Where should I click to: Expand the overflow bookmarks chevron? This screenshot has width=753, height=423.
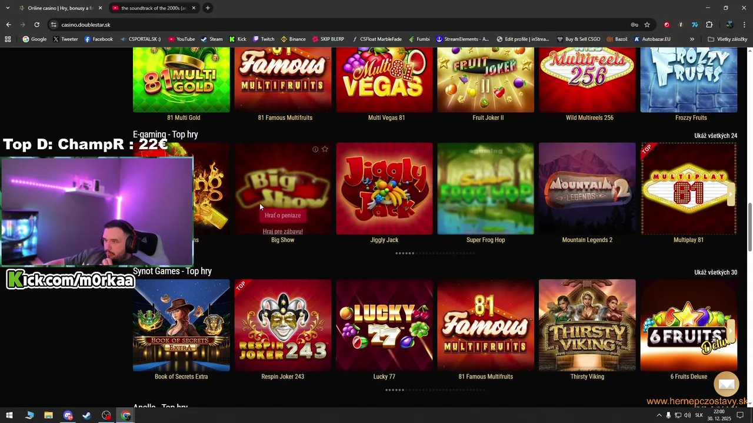[x=692, y=39]
